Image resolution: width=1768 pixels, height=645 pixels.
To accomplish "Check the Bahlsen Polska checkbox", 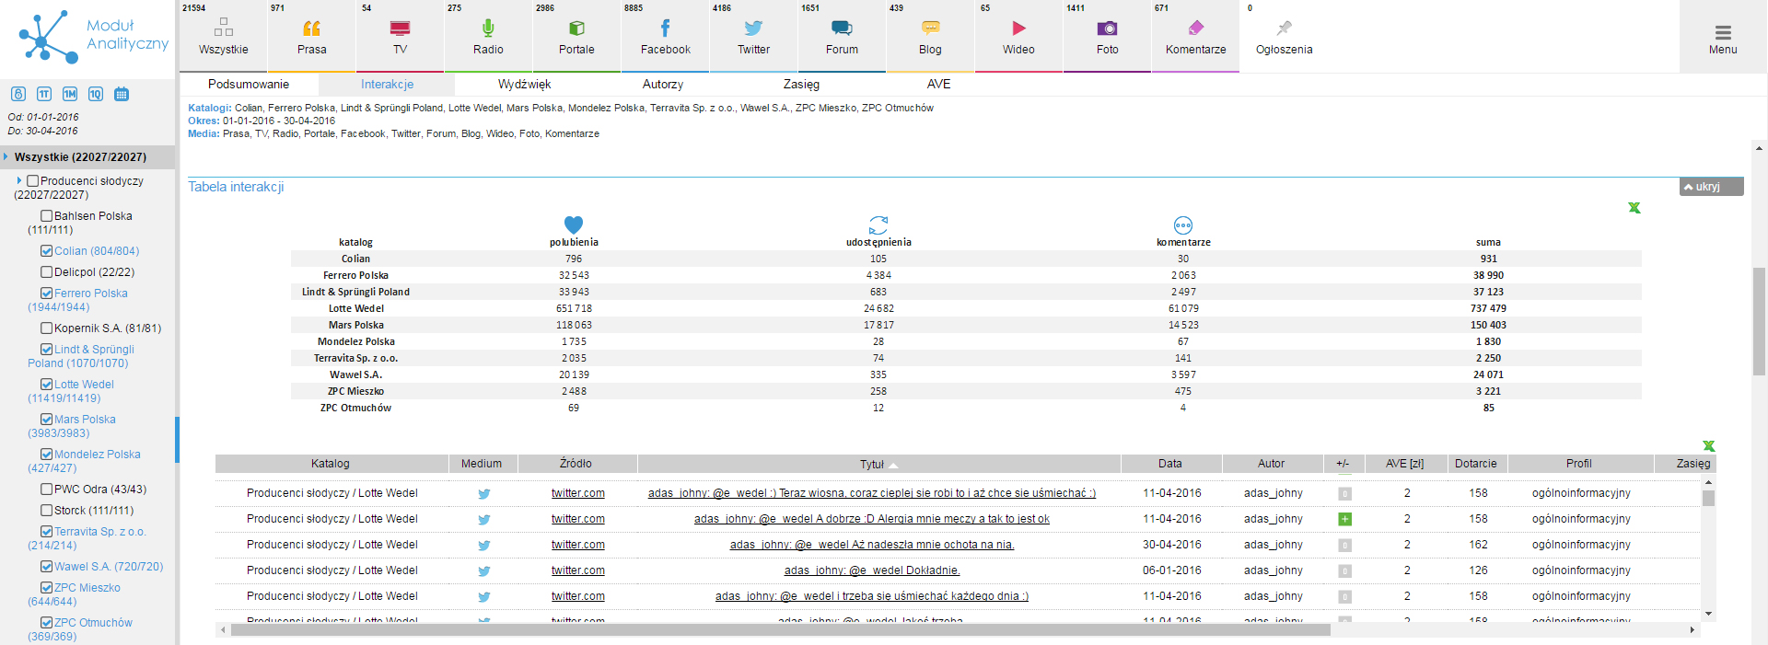I will click(46, 216).
